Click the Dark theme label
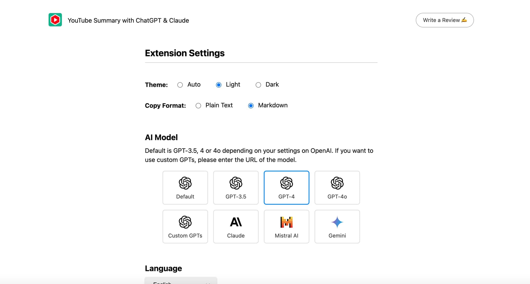This screenshot has width=530, height=284. tap(272, 85)
